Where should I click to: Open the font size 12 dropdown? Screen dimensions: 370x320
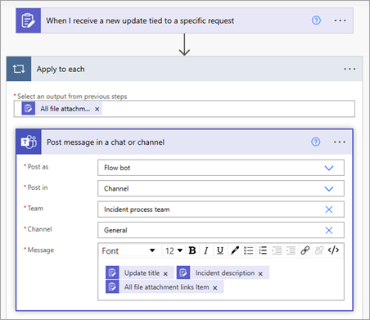tap(174, 250)
